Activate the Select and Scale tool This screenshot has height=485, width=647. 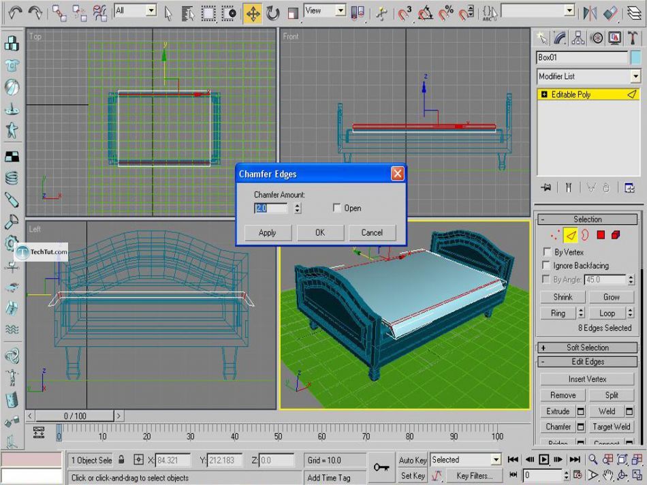293,14
